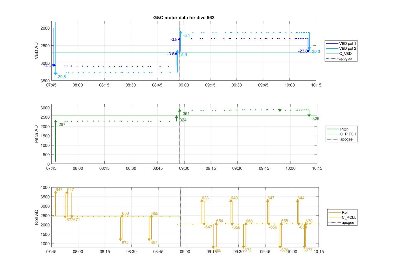Screen dimensions: 395x278
Task: Click the '07:45' tick under the Pitch plot
Action: (51, 168)
